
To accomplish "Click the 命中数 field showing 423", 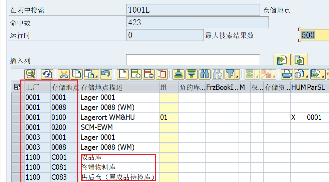I will click(x=197, y=22).
